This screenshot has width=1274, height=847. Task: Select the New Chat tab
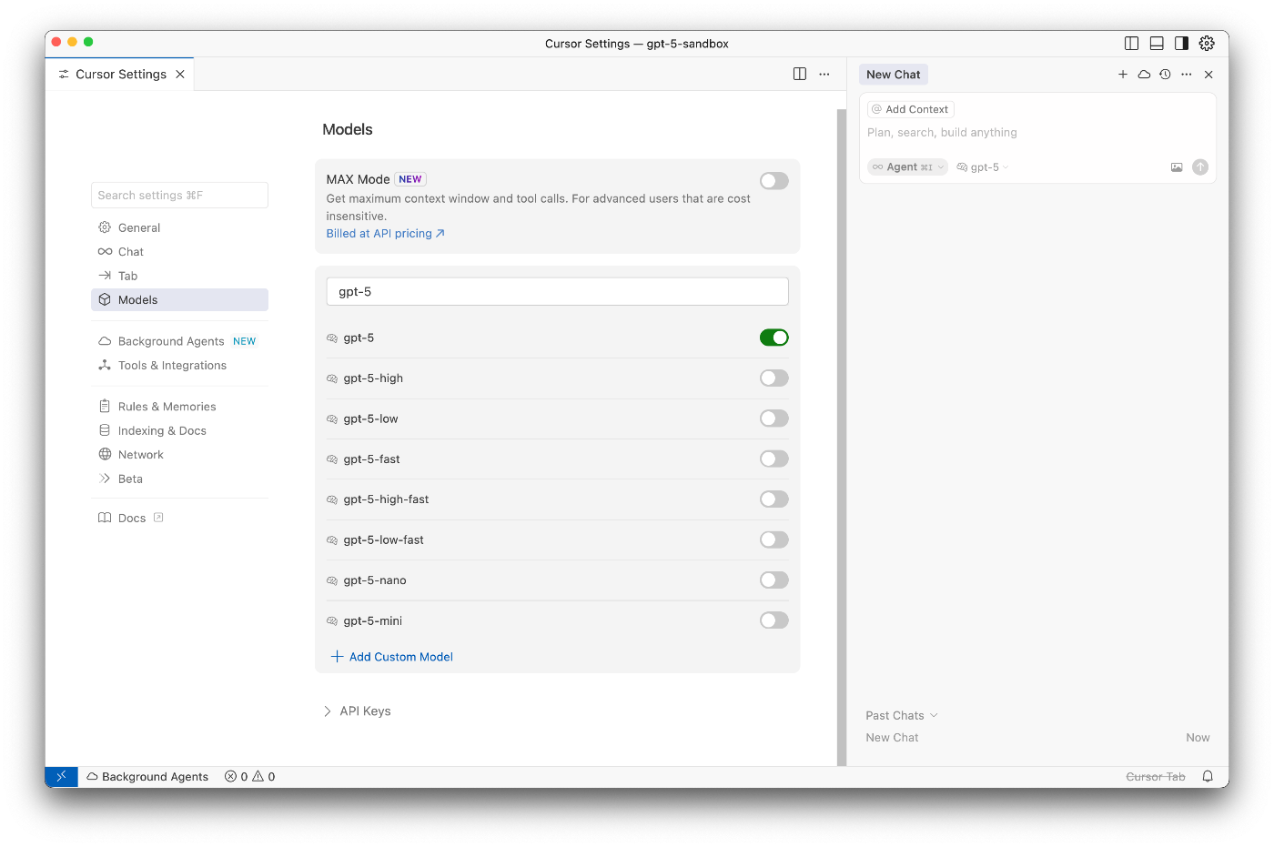click(x=894, y=75)
